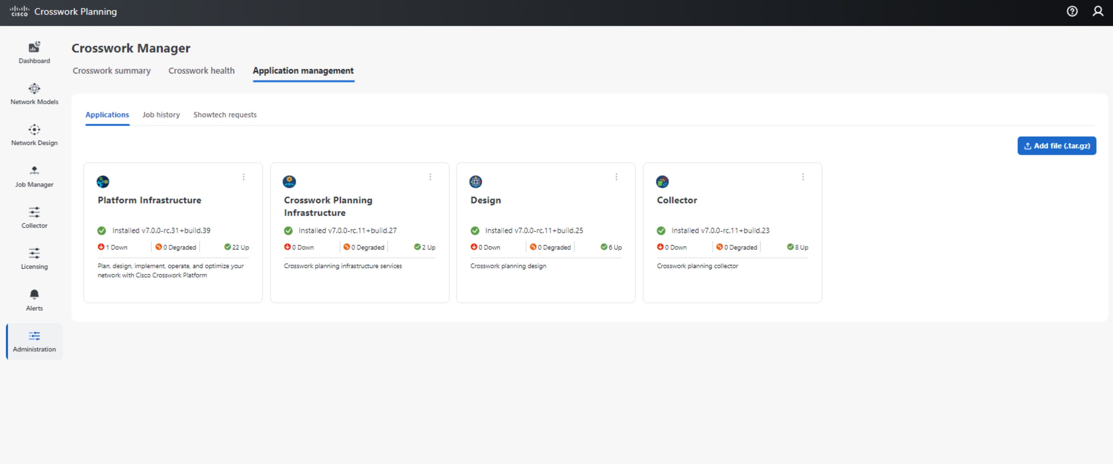Click the Collector card title

click(x=677, y=200)
